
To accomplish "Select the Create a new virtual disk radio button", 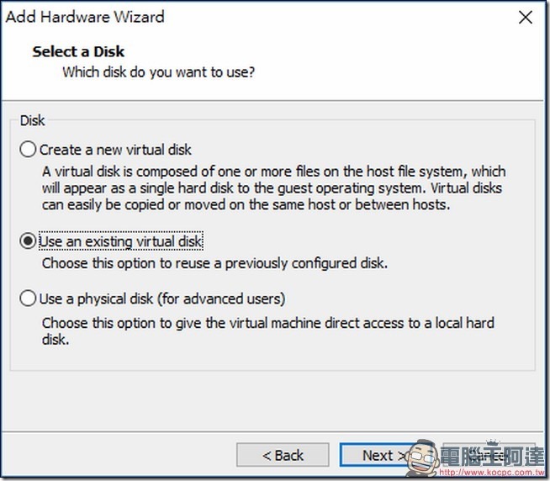I will [x=28, y=150].
